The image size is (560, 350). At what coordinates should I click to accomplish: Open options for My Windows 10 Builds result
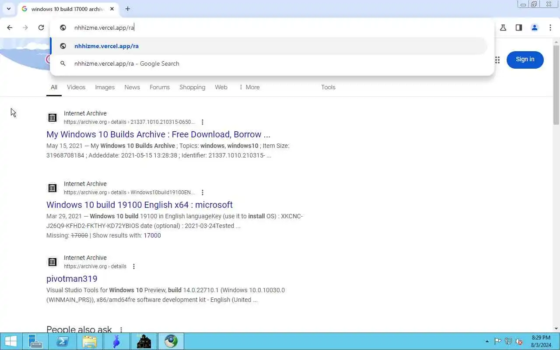click(x=202, y=122)
